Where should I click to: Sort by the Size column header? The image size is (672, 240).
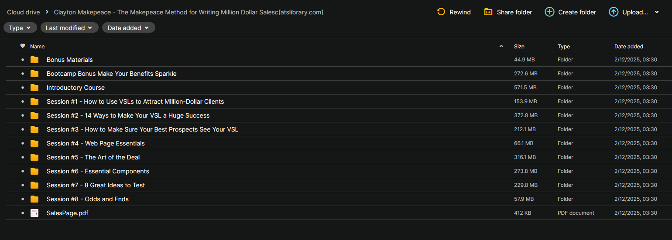pos(519,46)
